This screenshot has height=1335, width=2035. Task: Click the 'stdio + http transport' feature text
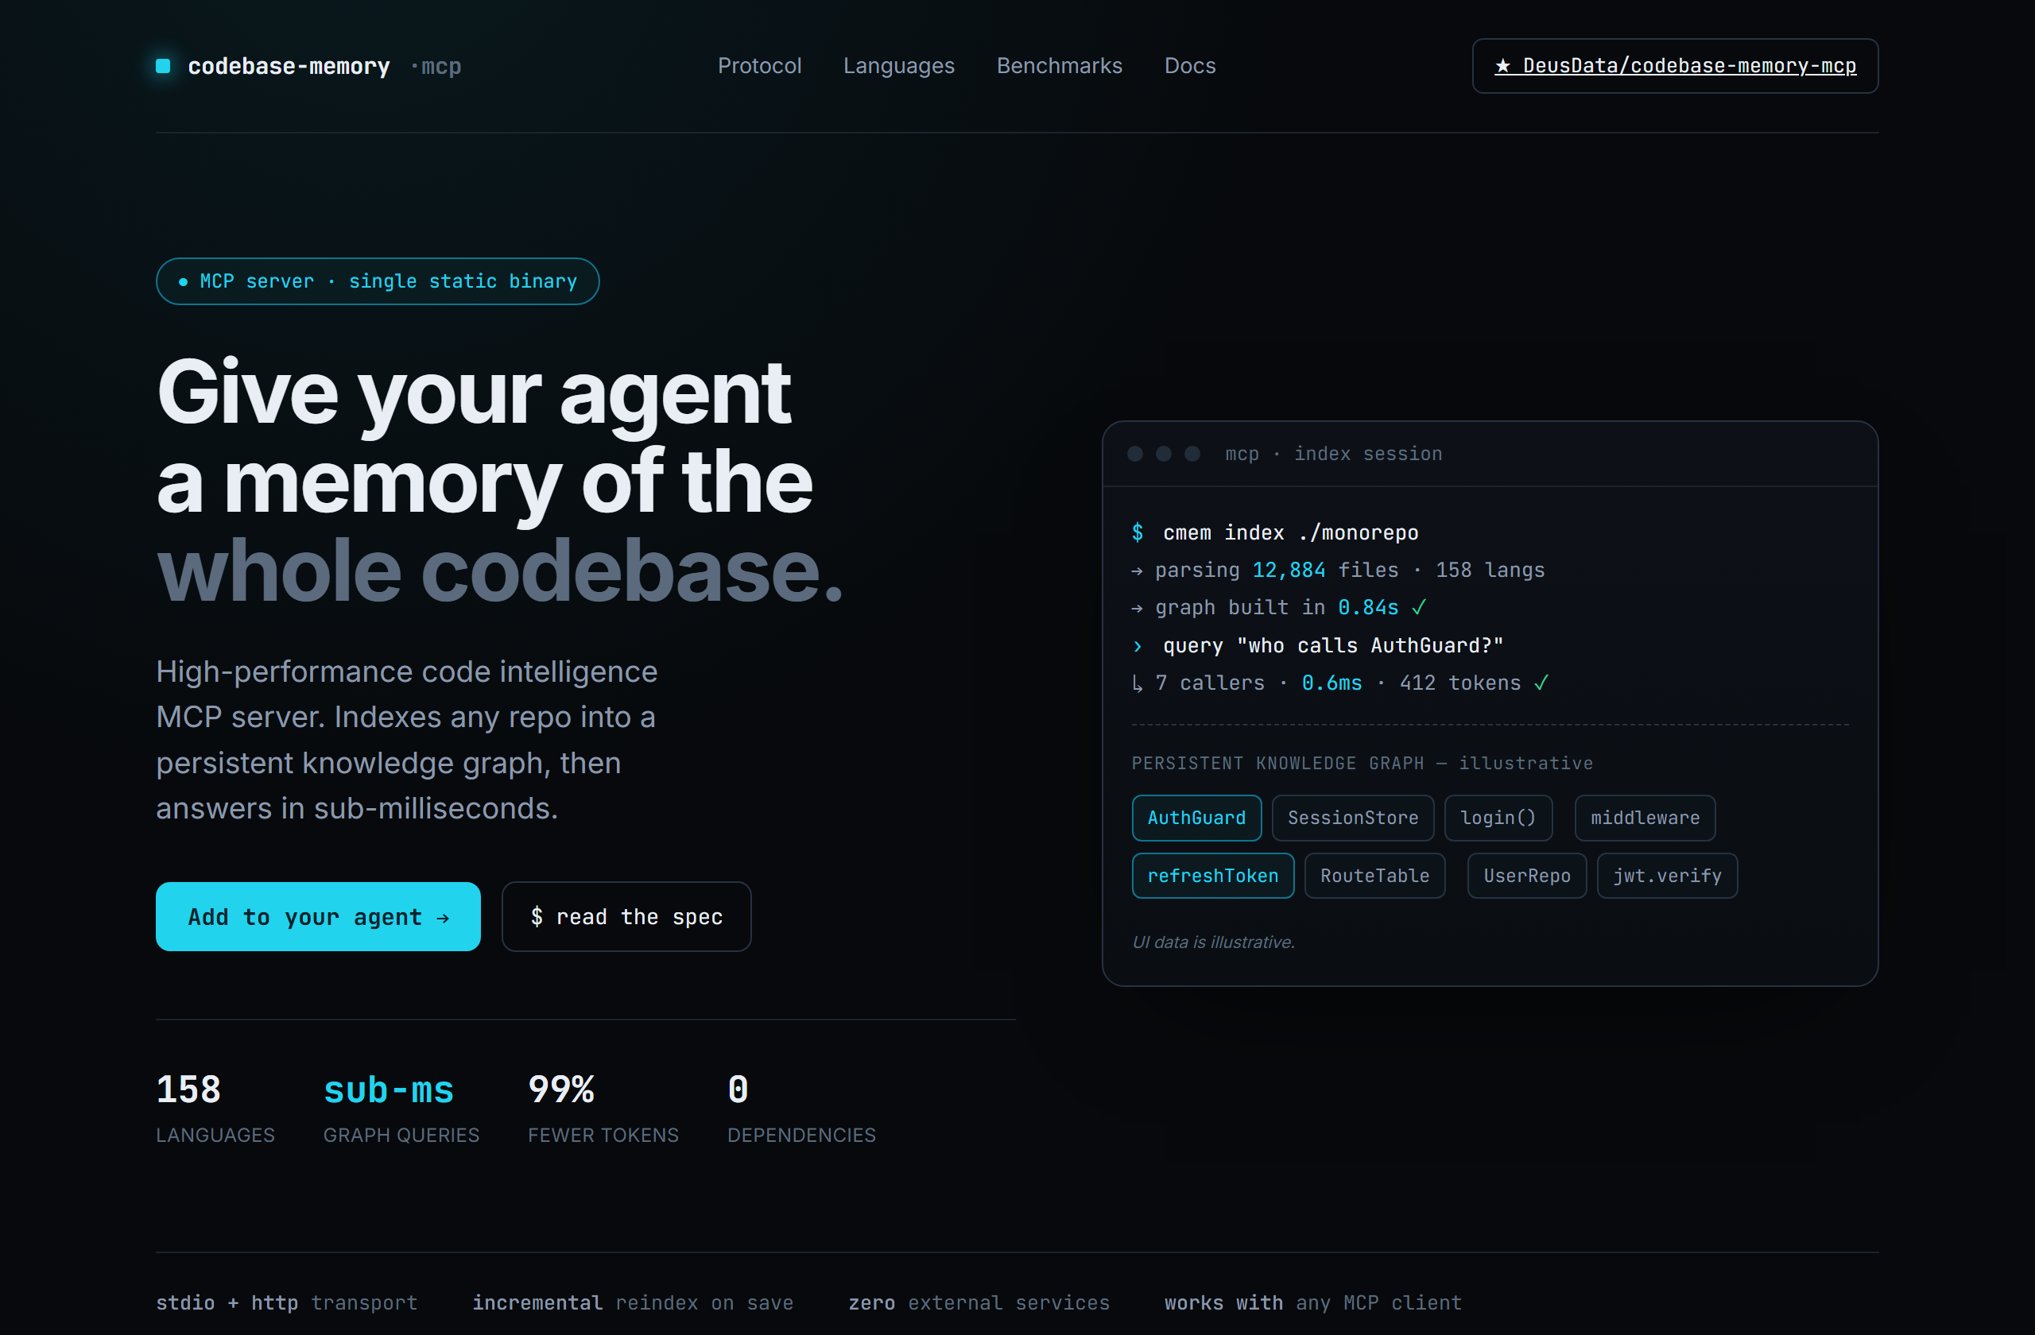click(x=286, y=1303)
